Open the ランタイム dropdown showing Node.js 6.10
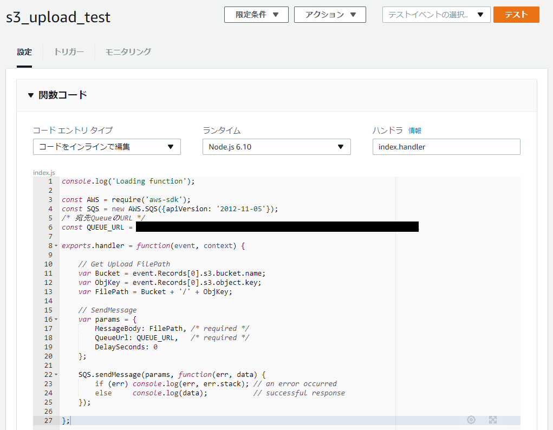The image size is (553, 430). pos(276,147)
